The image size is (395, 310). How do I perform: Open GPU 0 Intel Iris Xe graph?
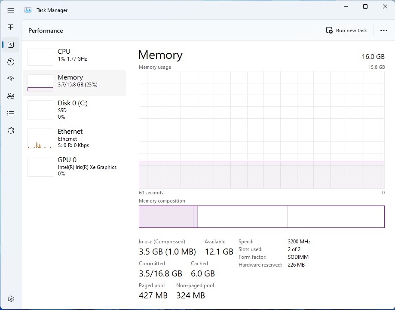74,166
